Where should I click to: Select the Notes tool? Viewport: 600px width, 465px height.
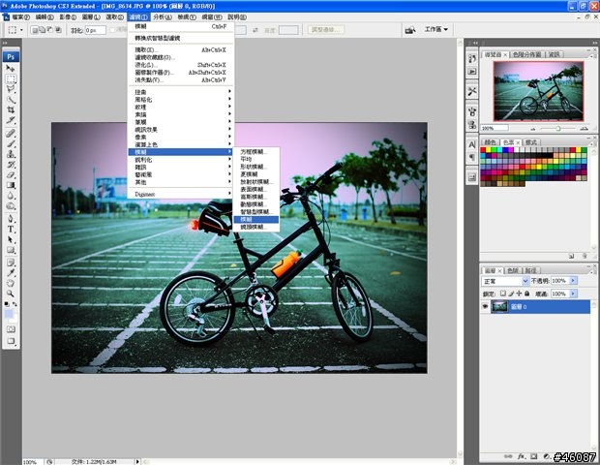pos(11,263)
